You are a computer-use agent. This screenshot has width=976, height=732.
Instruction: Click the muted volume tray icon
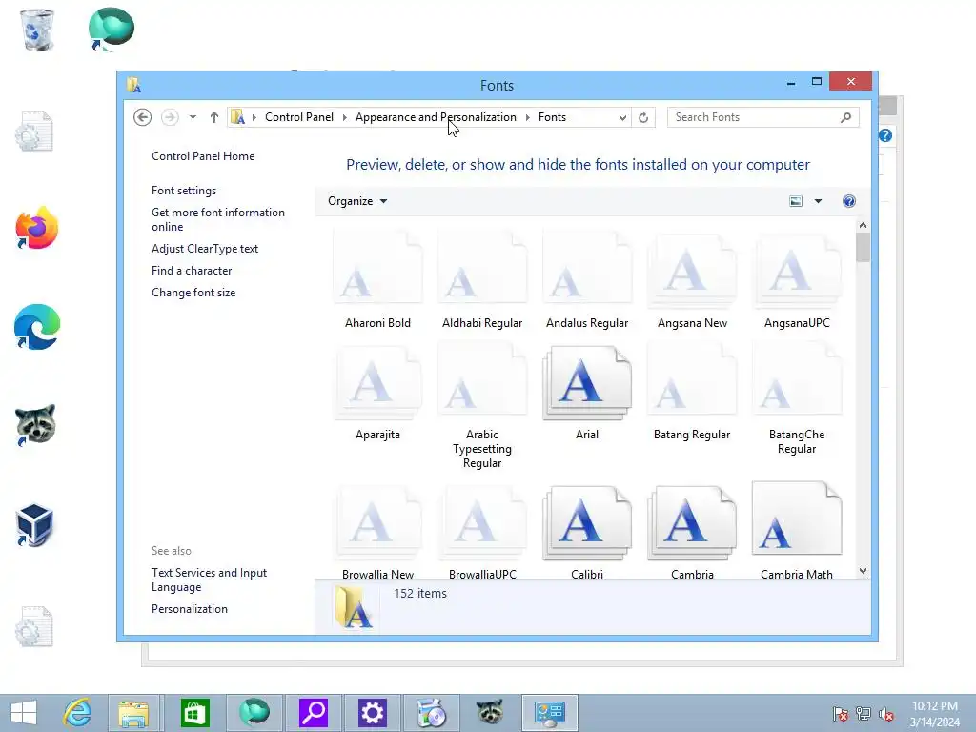click(886, 714)
